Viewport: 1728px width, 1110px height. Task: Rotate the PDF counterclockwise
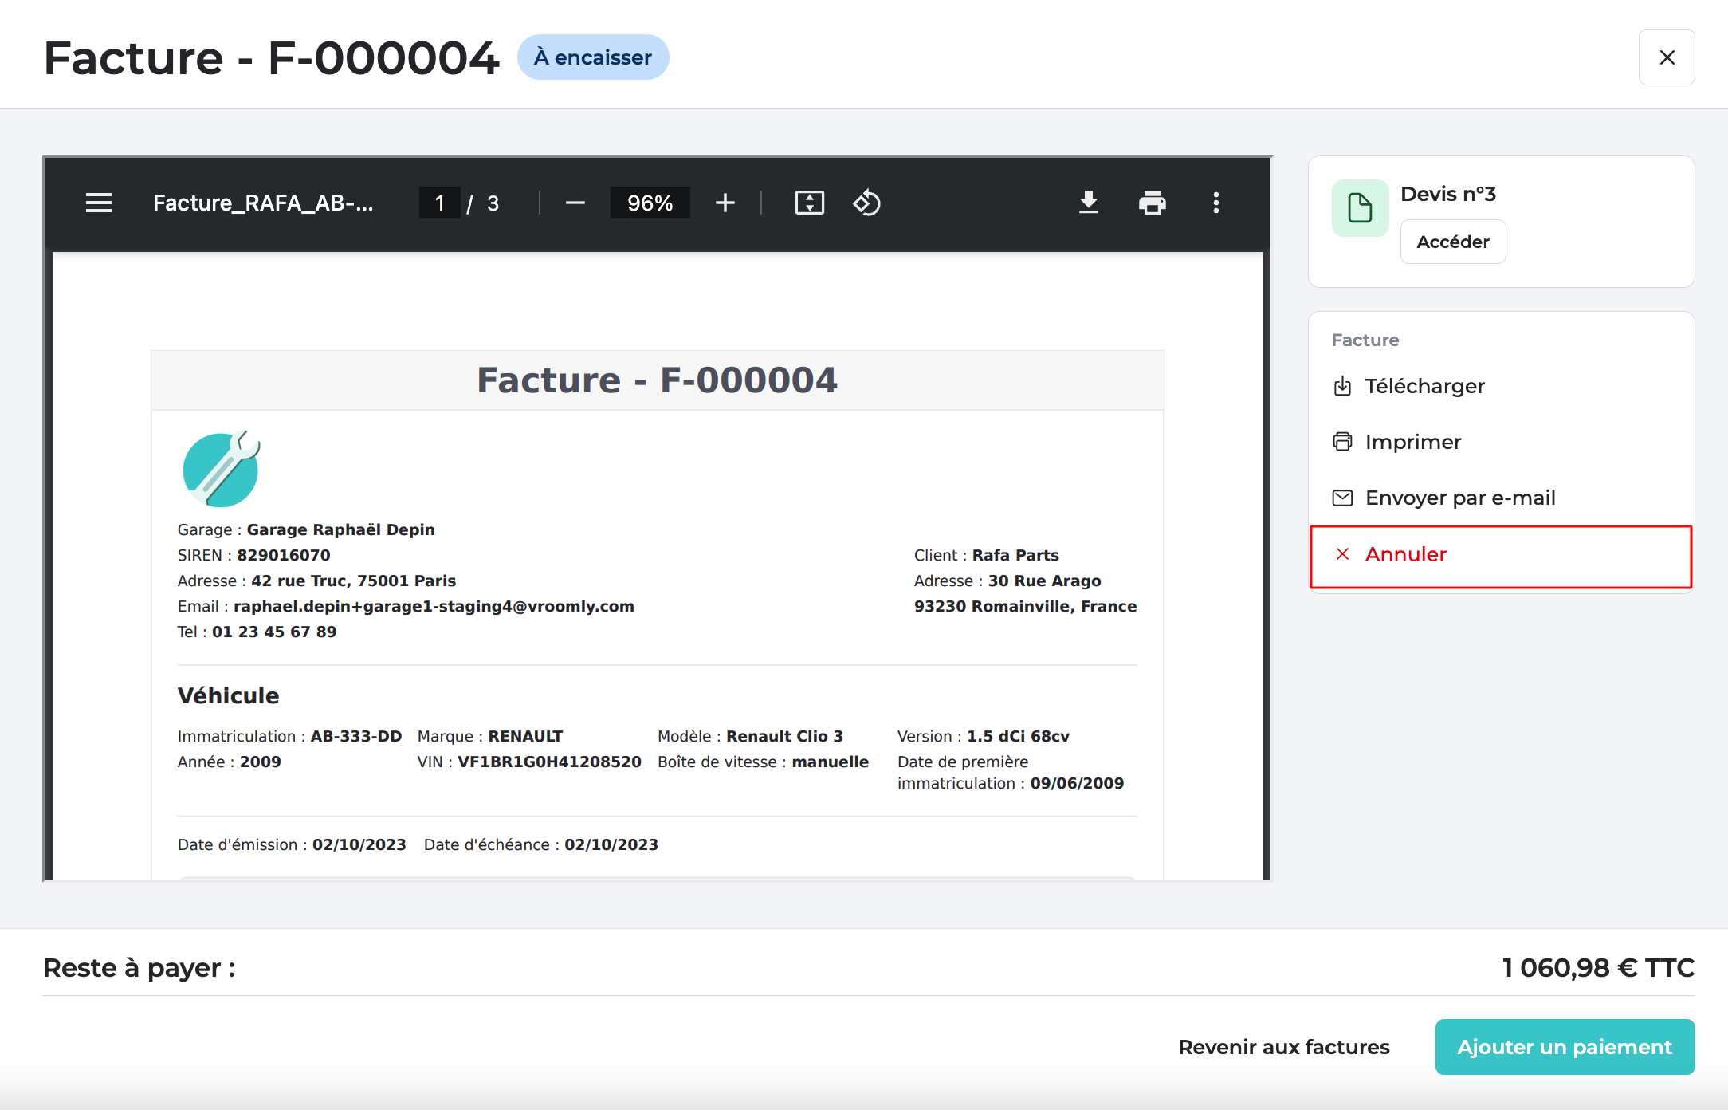point(866,203)
